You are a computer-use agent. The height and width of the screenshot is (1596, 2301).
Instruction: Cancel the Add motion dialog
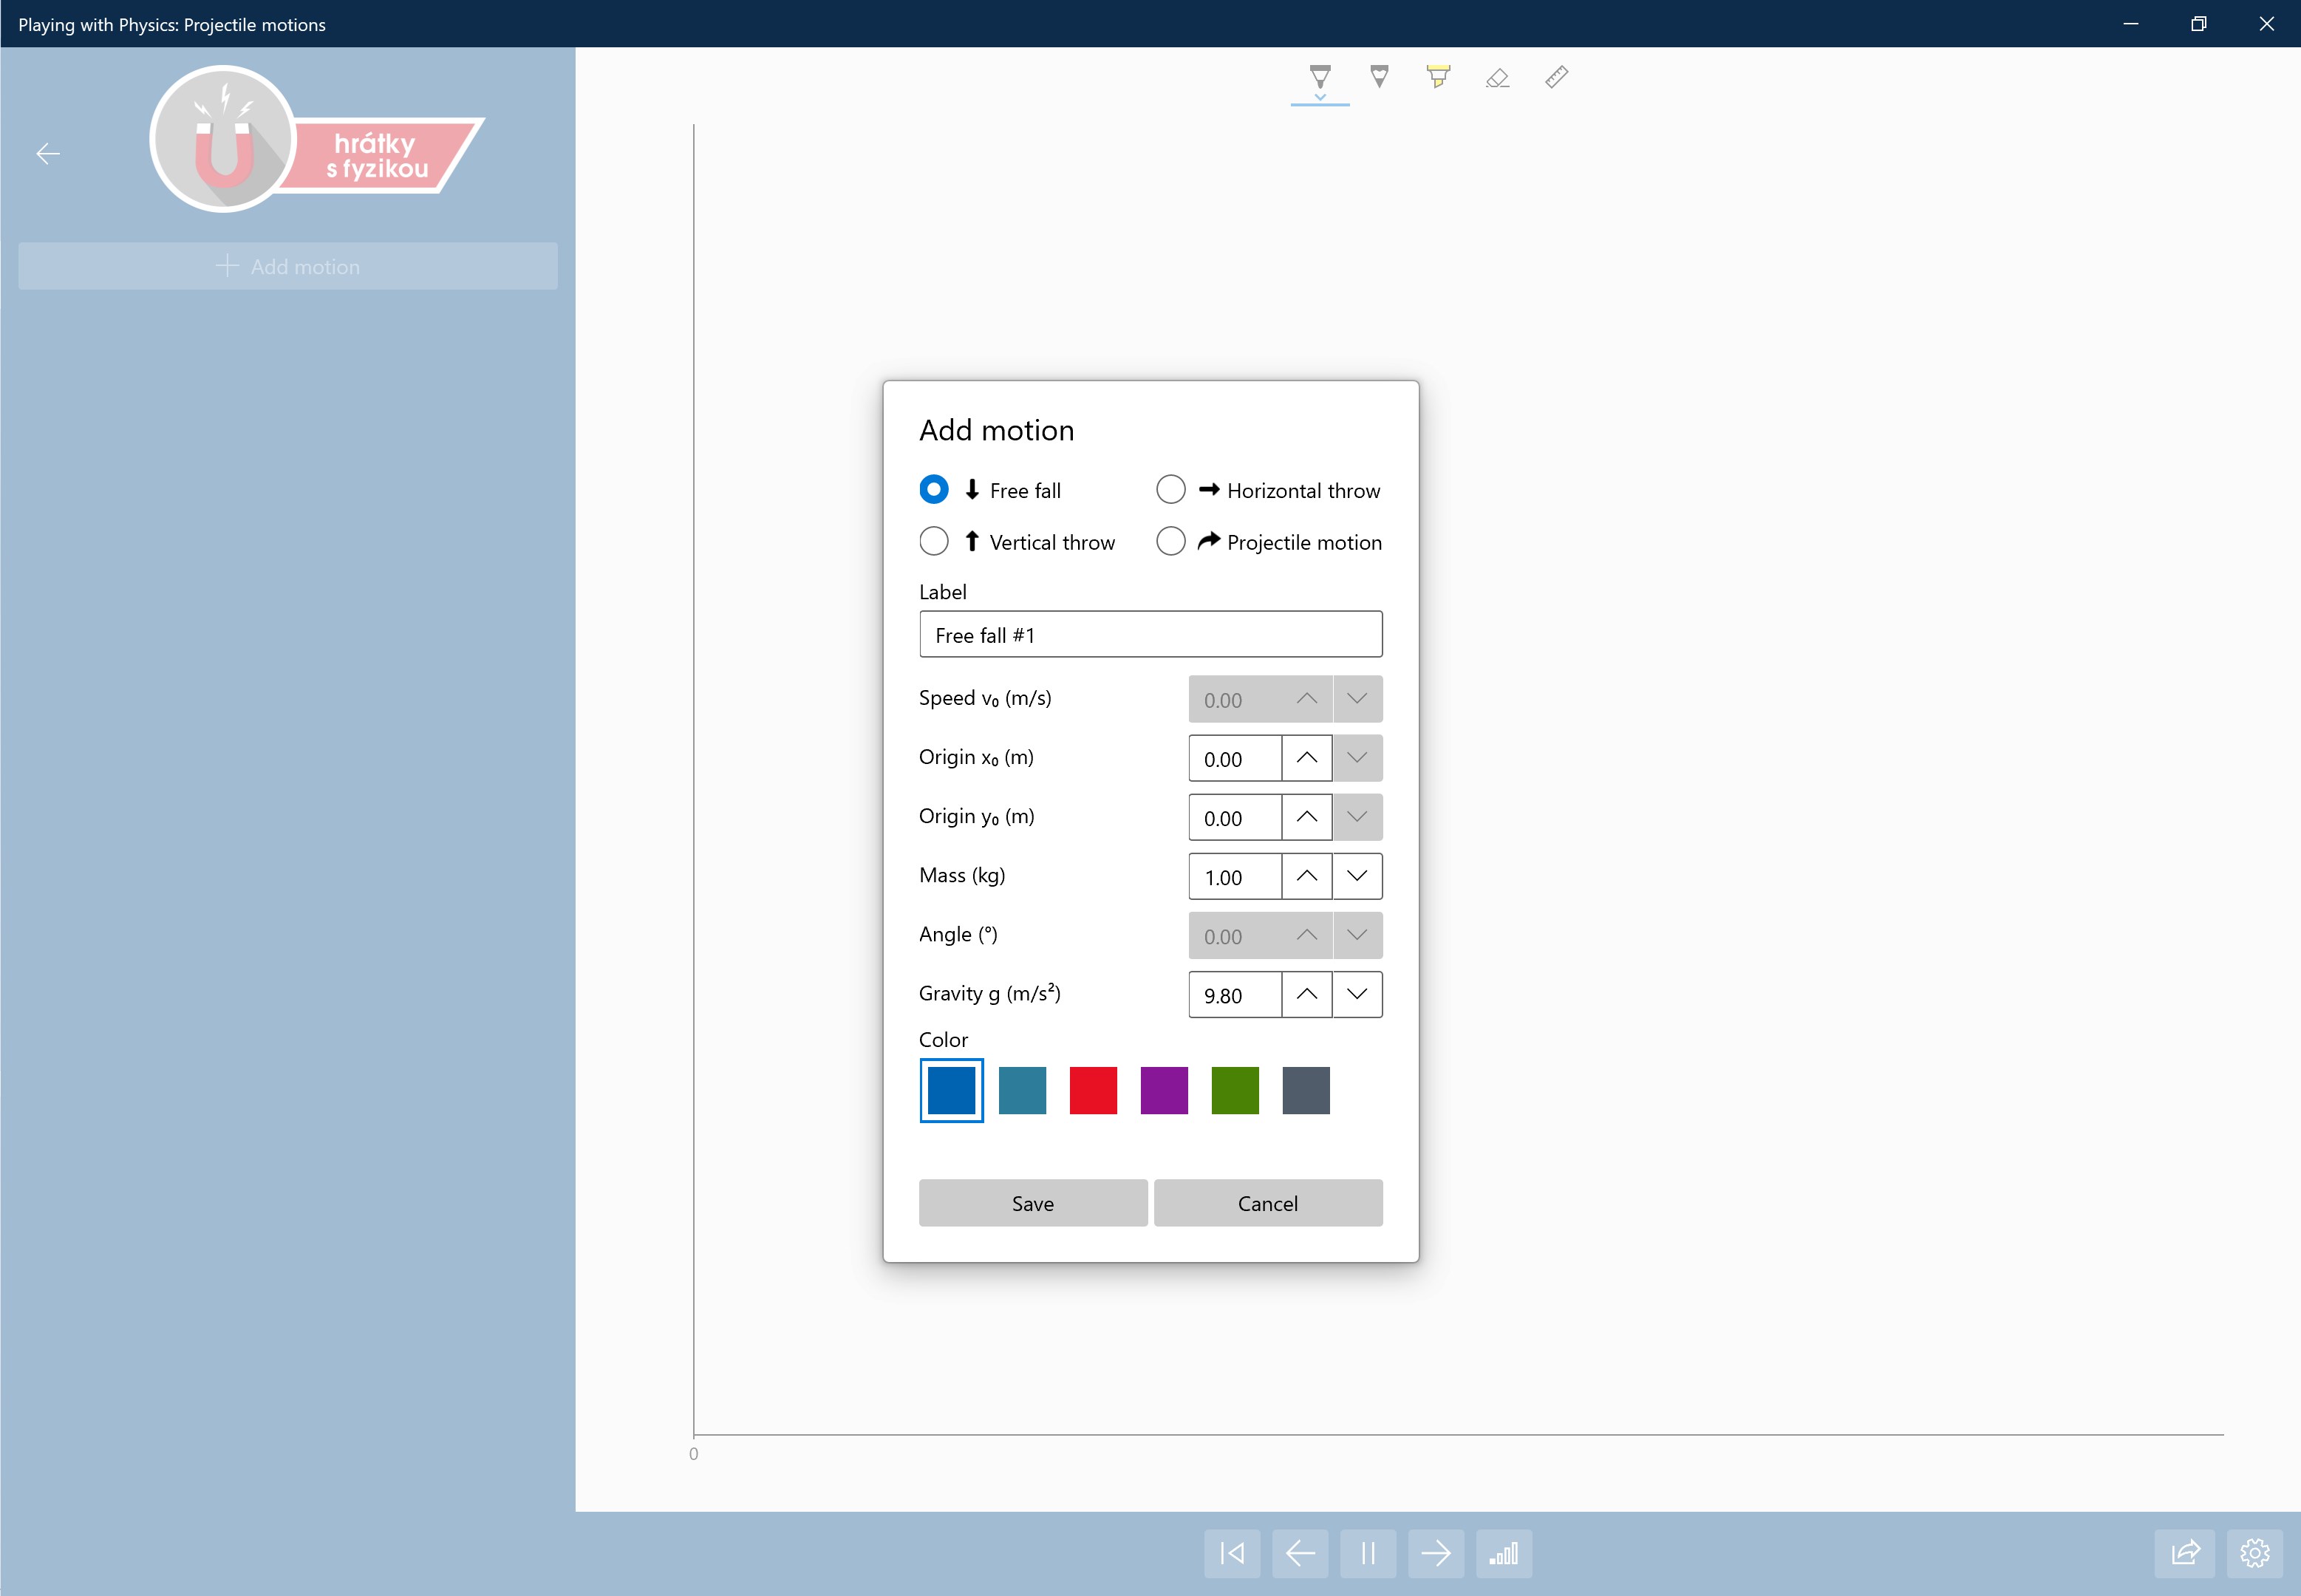pos(1267,1203)
